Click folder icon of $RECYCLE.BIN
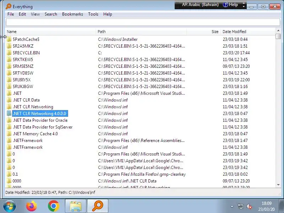This screenshot has width=284, height=213. click(9, 53)
